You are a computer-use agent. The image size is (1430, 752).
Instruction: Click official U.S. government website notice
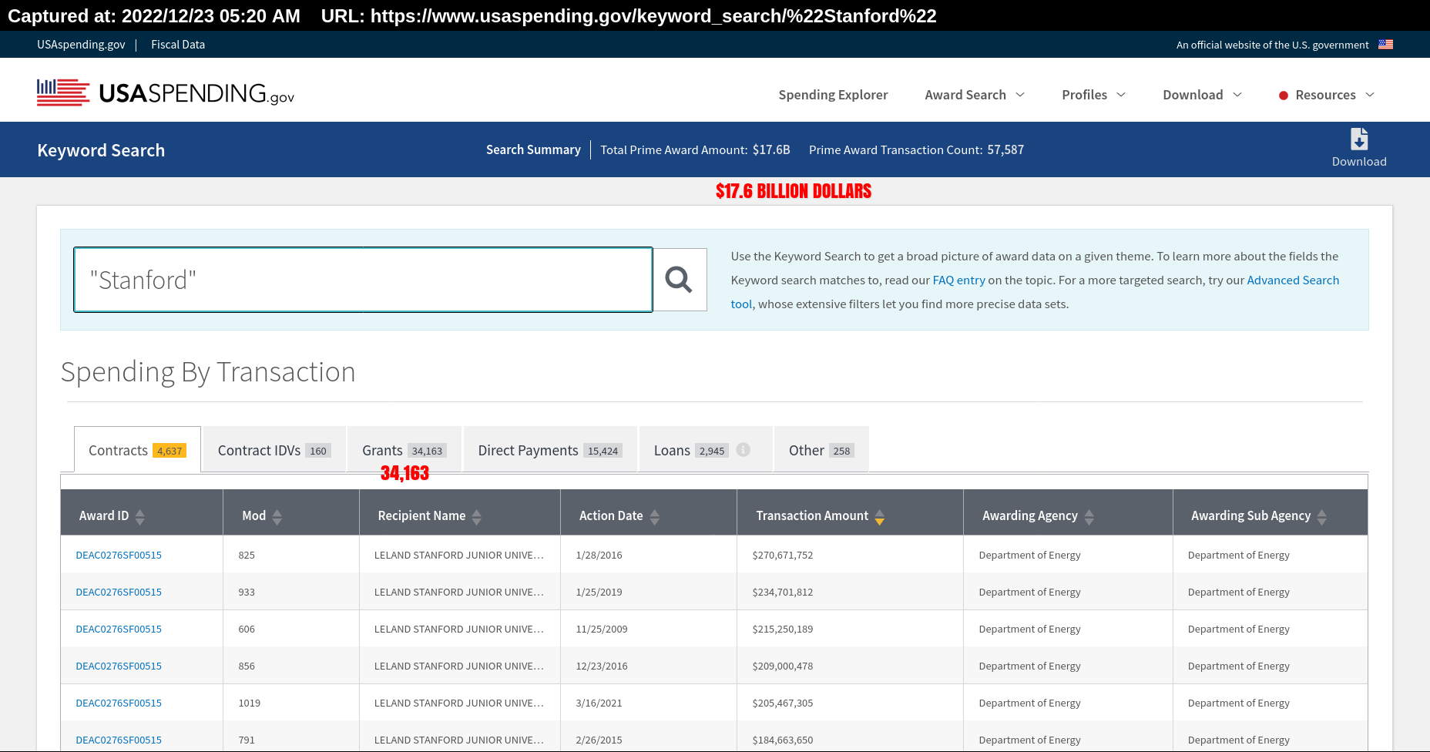click(1272, 45)
